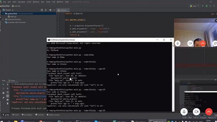Mute microphone on small video call overlay
This screenshot has width=217, height=122.
(178, 43)
